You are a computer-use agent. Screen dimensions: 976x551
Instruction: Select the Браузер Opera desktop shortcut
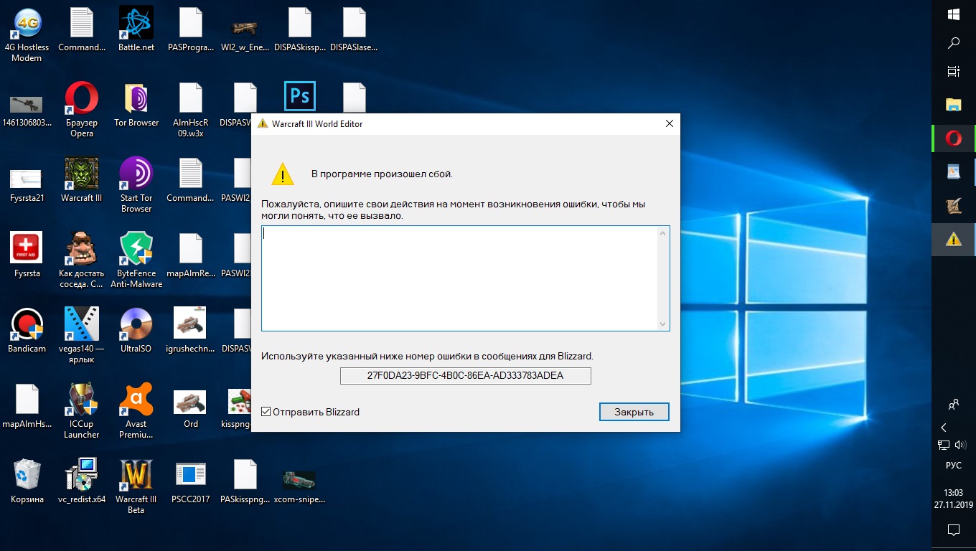pyautogui.click(x=82, y=110)
